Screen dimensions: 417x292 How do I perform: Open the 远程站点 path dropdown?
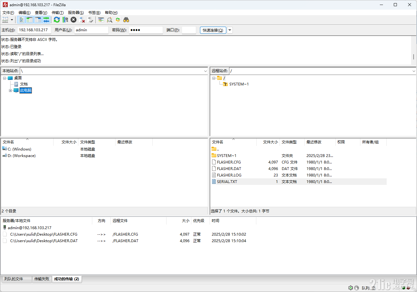click(x=414, y=71)
